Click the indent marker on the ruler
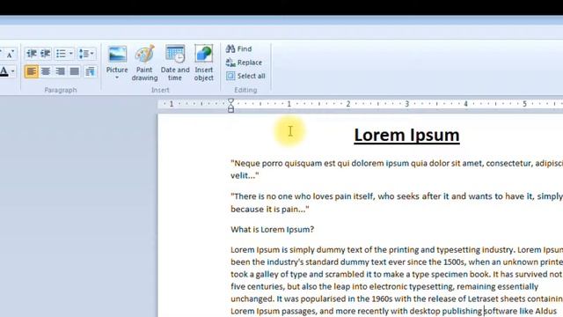This screenshot has height=317, width=563. 230,106
